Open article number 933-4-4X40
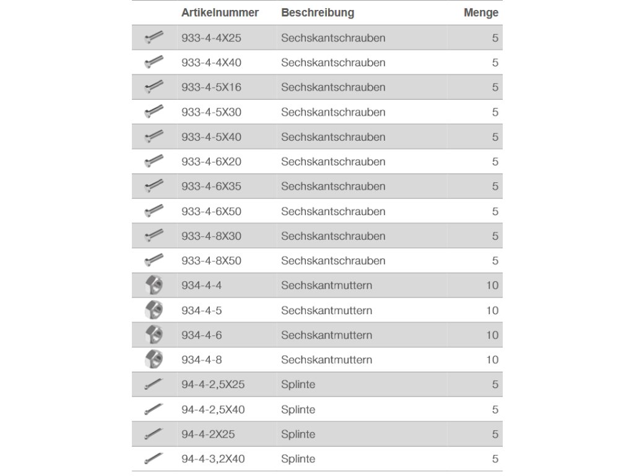Viewport: 634px width, 476px height. click(x=211, y=63)
